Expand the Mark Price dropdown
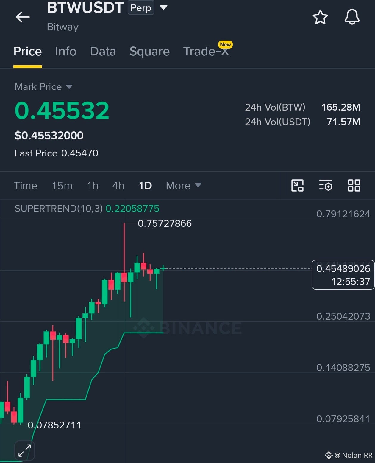Screen dimensions: 375x463 point(44,87)
